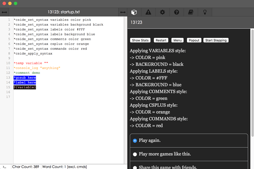This screenshot has height=169, width=254.
Task: Open the game cube tab
Action: tap(134, 12)
